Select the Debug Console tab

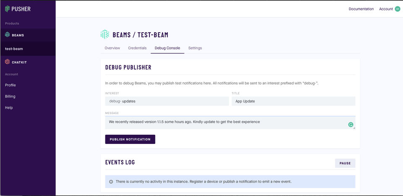(x=167, y=48)
